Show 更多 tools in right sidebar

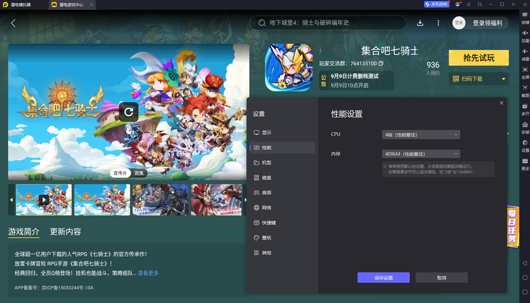pos(525,164)
